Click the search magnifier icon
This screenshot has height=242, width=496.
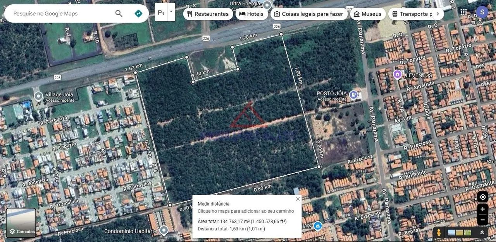[x=119, y=14]
